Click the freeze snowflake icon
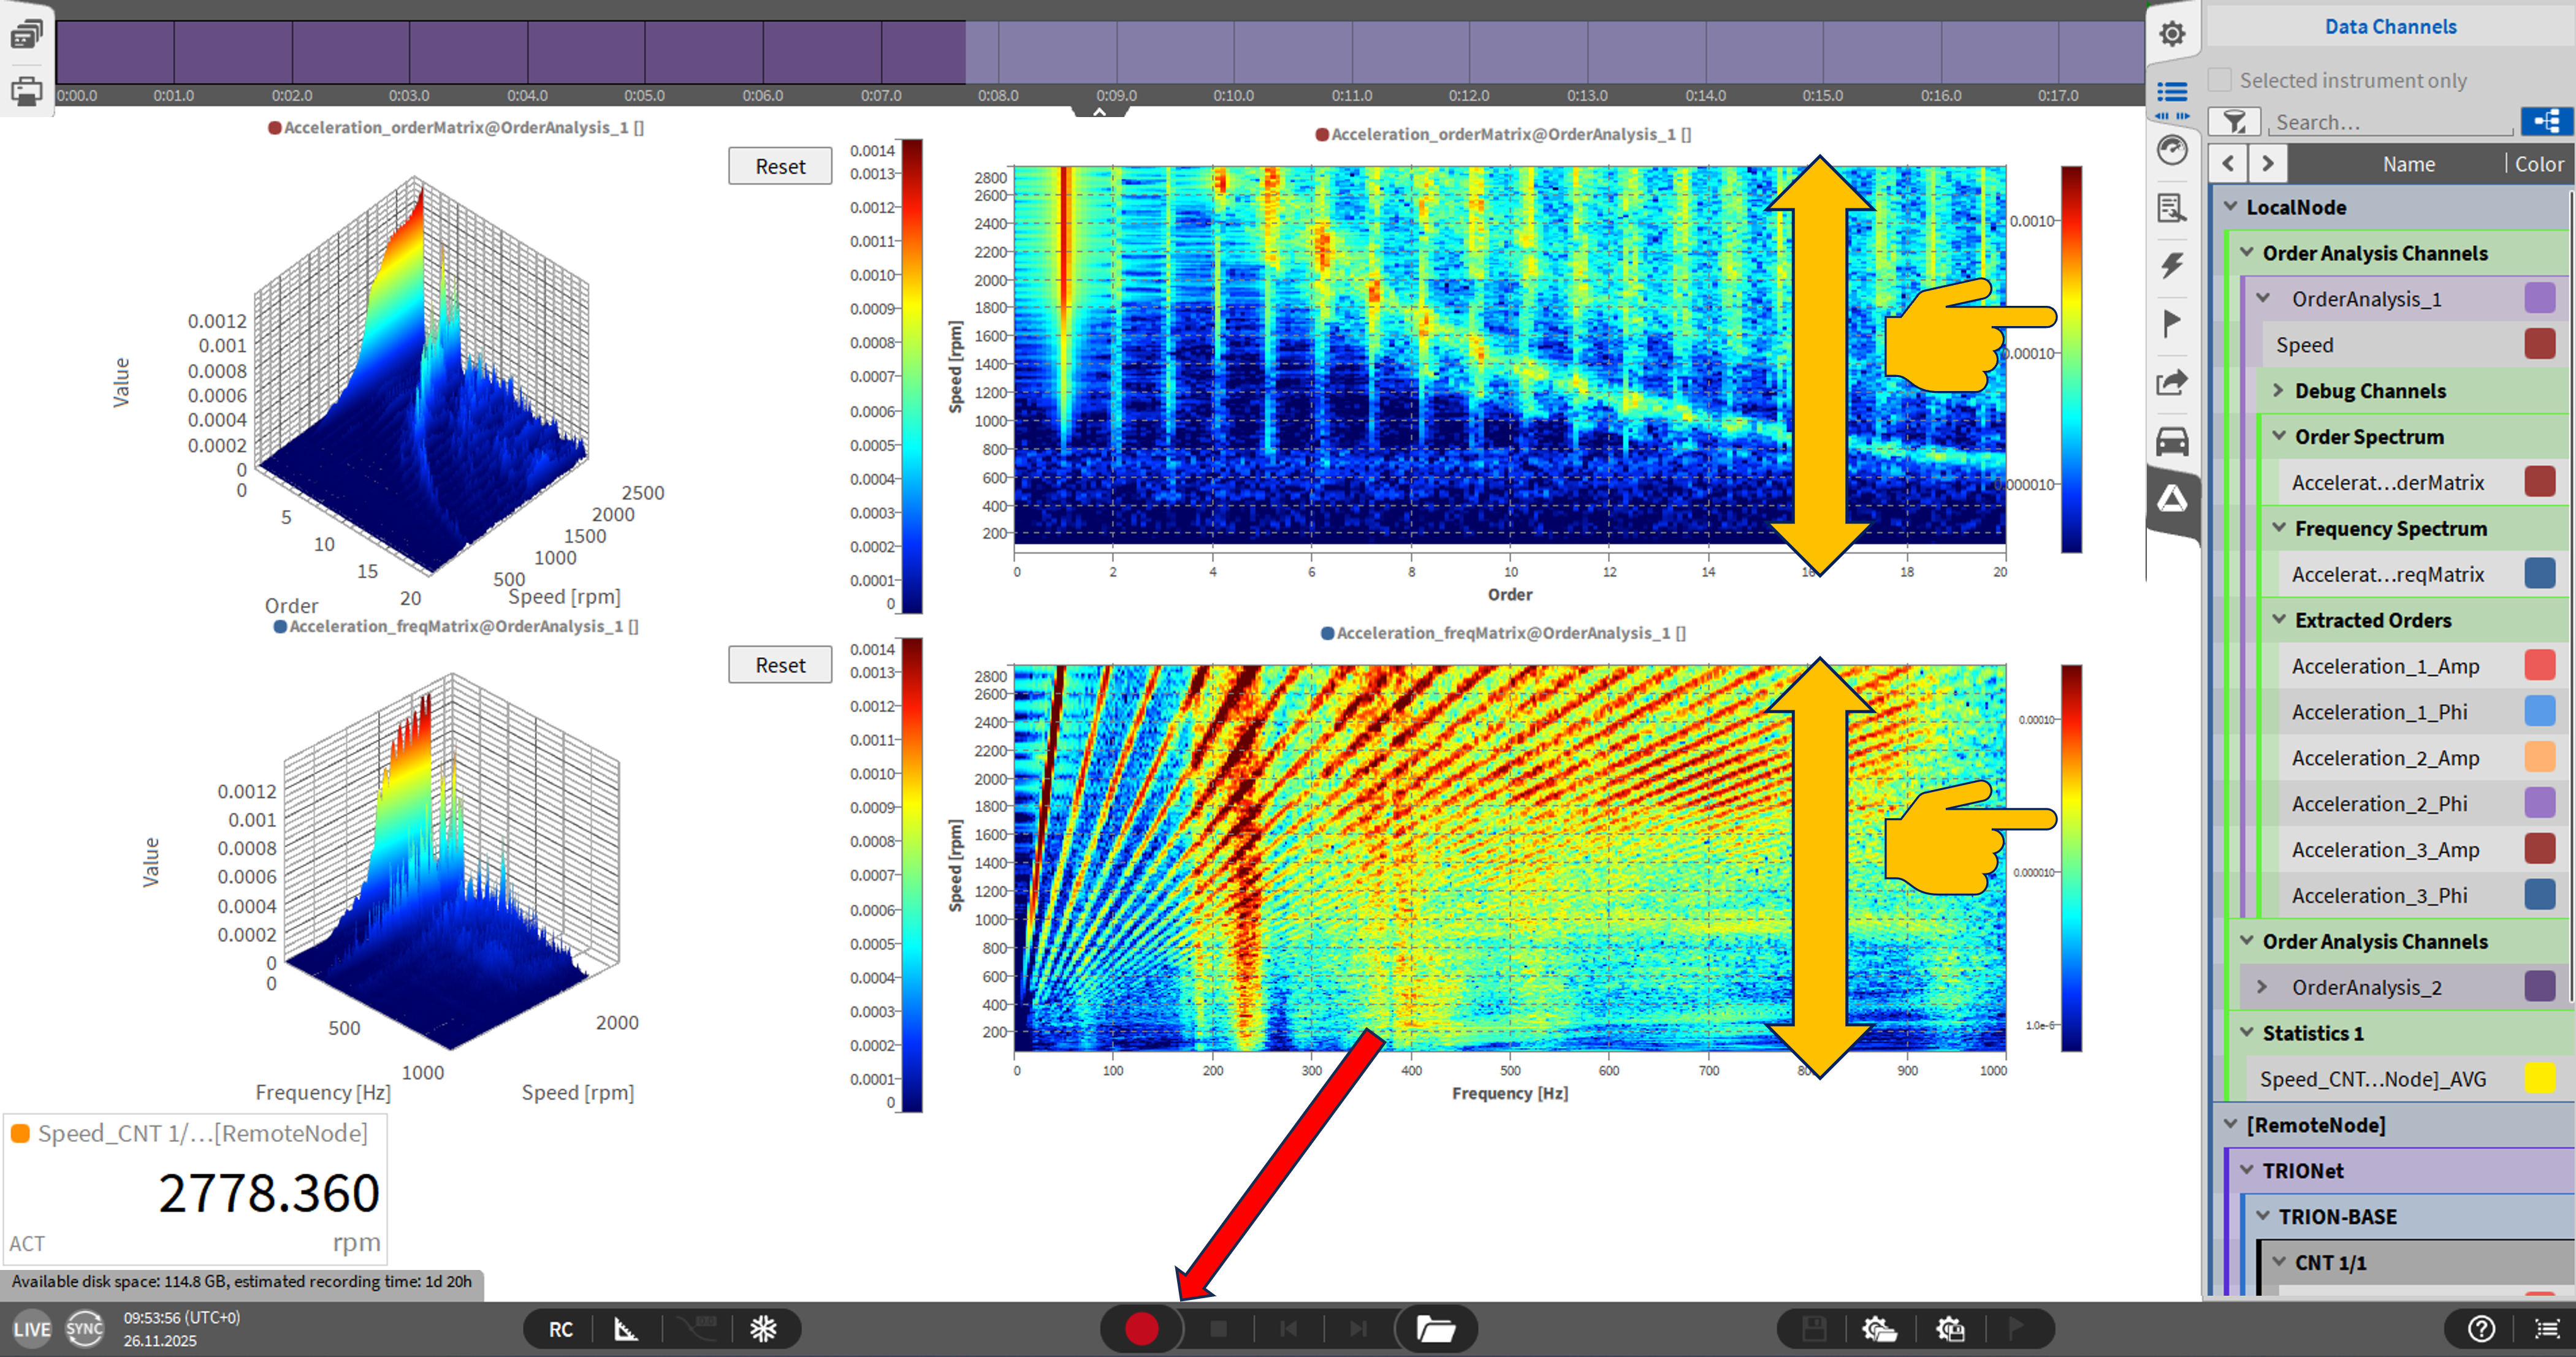 [764, 1329]
